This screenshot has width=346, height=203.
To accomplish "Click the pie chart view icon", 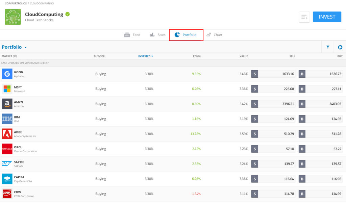I will click(x=340, y=47).
